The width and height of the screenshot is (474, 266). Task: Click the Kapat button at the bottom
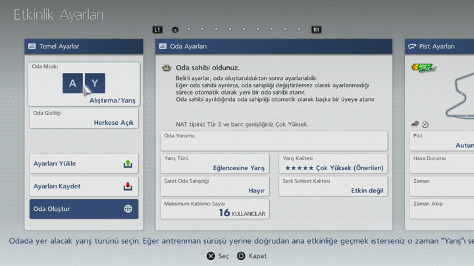(251, 256)
